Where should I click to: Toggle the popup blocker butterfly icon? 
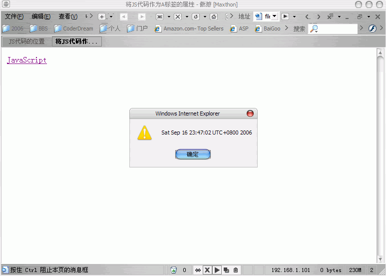[198, 270]
